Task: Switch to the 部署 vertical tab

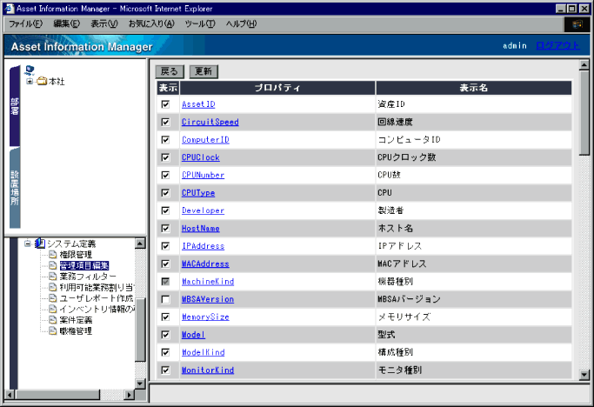Action: point(15,106)
